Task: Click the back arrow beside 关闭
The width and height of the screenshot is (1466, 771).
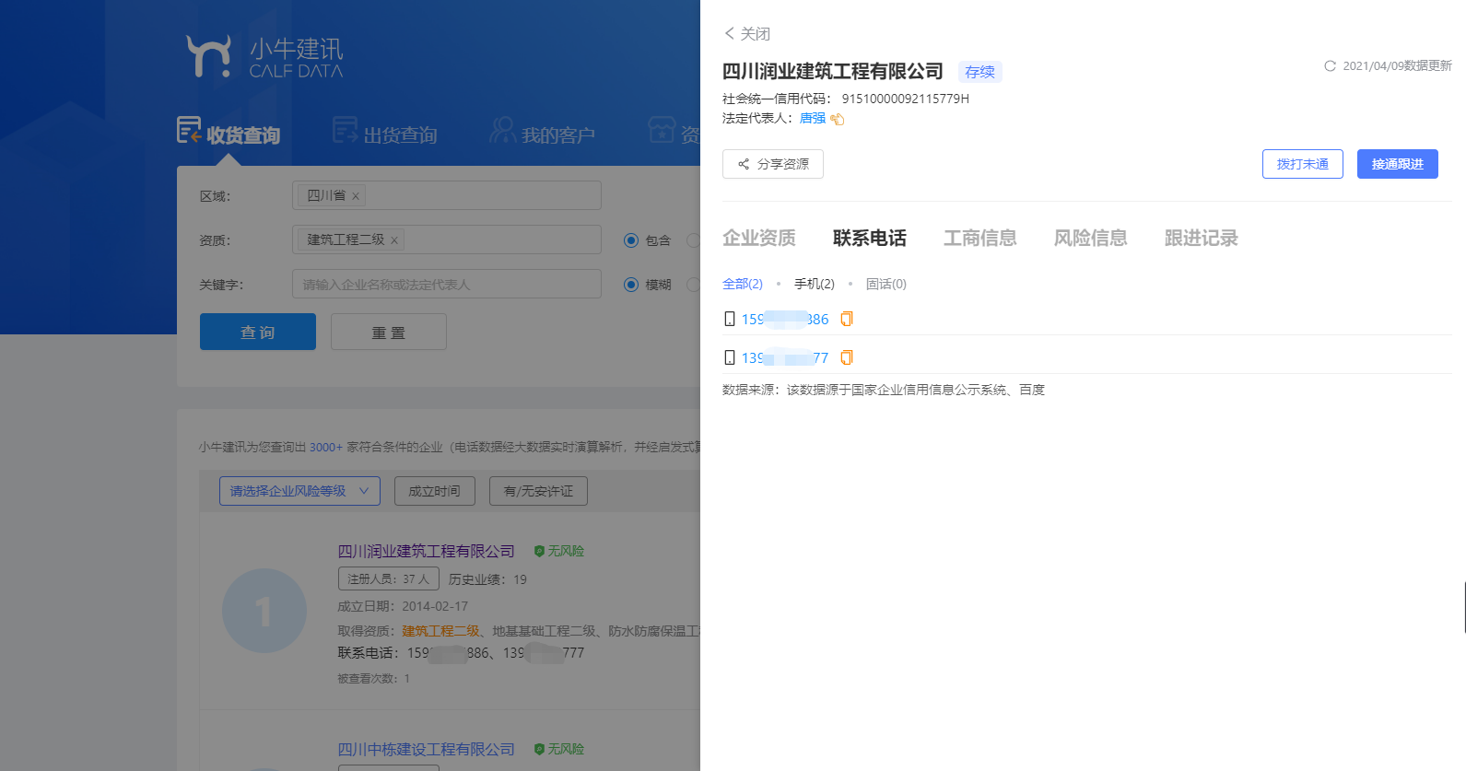Action: 729,33
